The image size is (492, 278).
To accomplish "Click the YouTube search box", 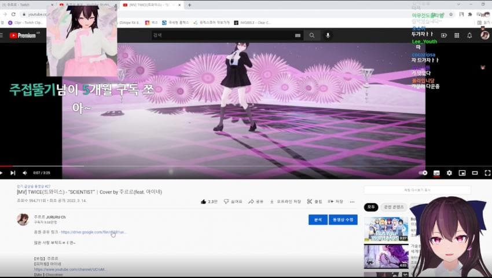I will [222, 35].
